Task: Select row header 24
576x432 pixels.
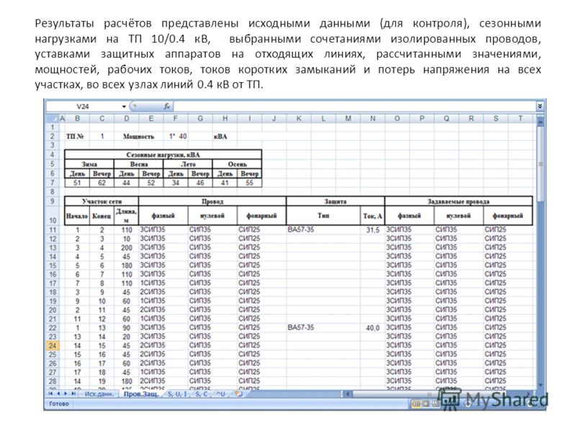Action: pos(53,346)
